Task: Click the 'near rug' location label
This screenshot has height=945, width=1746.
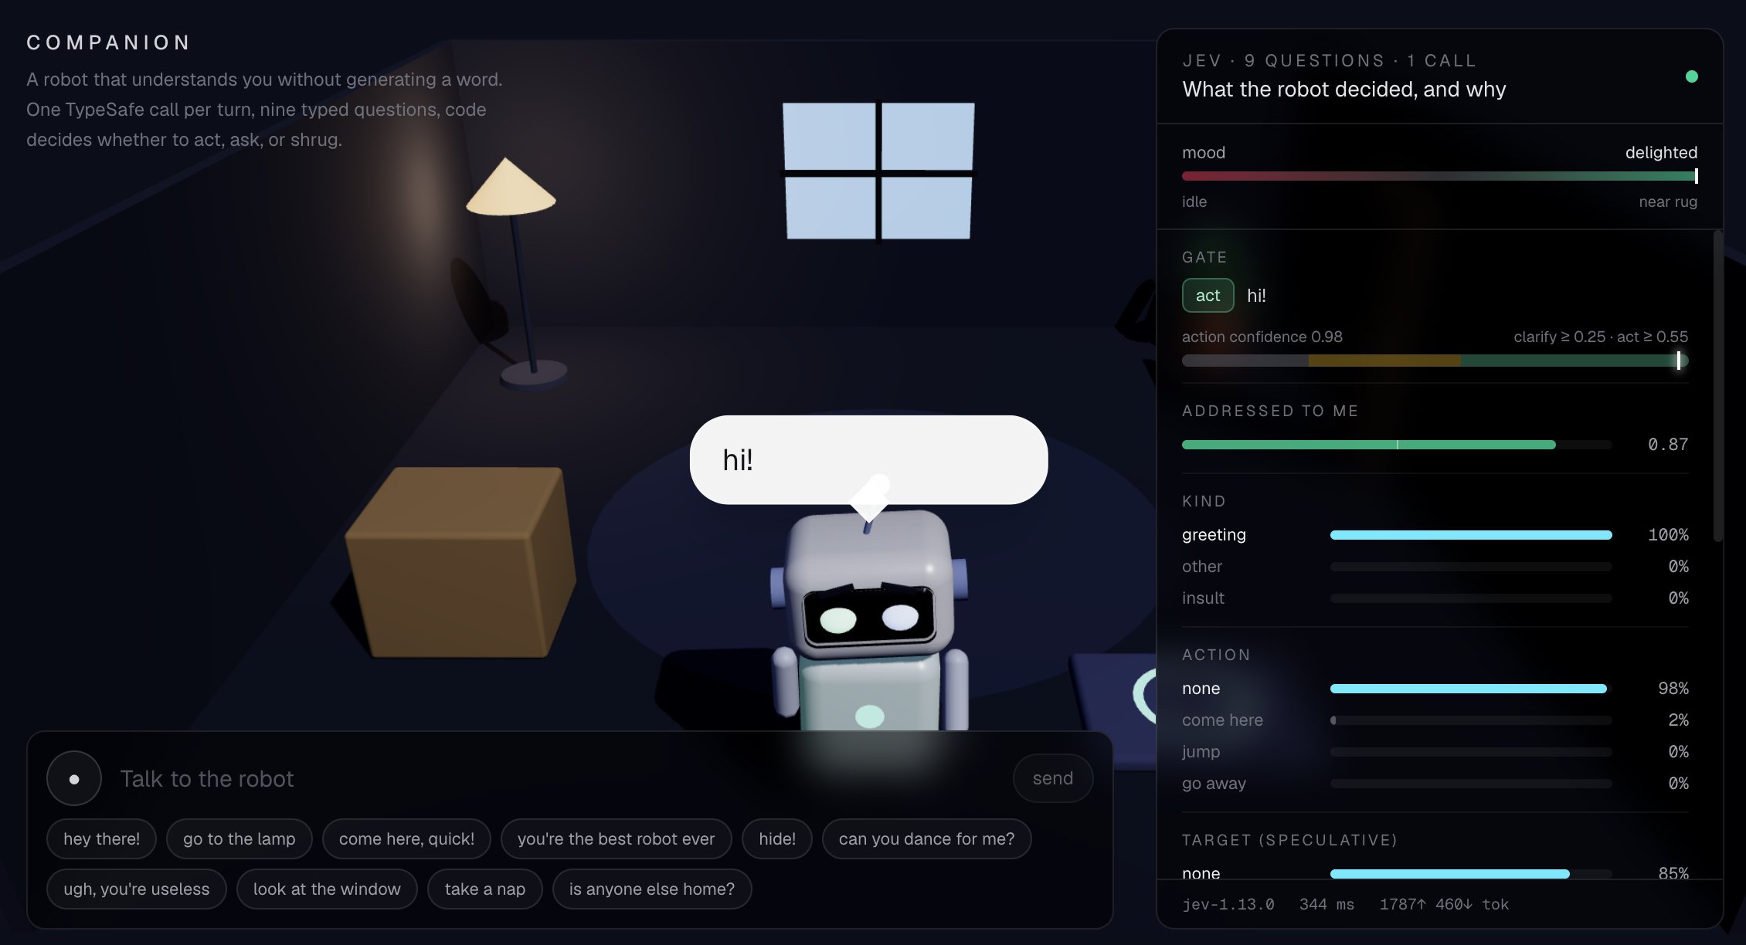Action: click(1668, 202)
